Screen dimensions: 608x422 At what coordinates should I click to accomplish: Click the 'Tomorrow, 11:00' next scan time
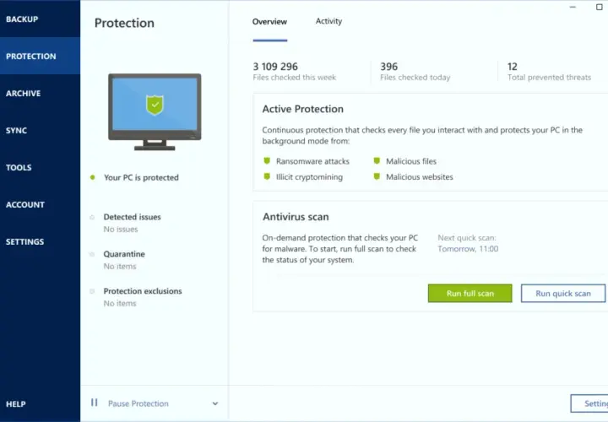click(x=468, y=249)
